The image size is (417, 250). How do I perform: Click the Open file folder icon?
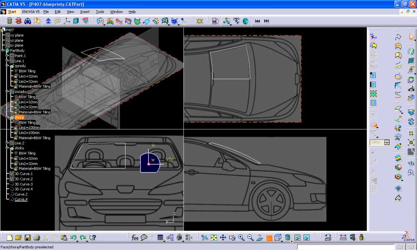click(18, 237)
